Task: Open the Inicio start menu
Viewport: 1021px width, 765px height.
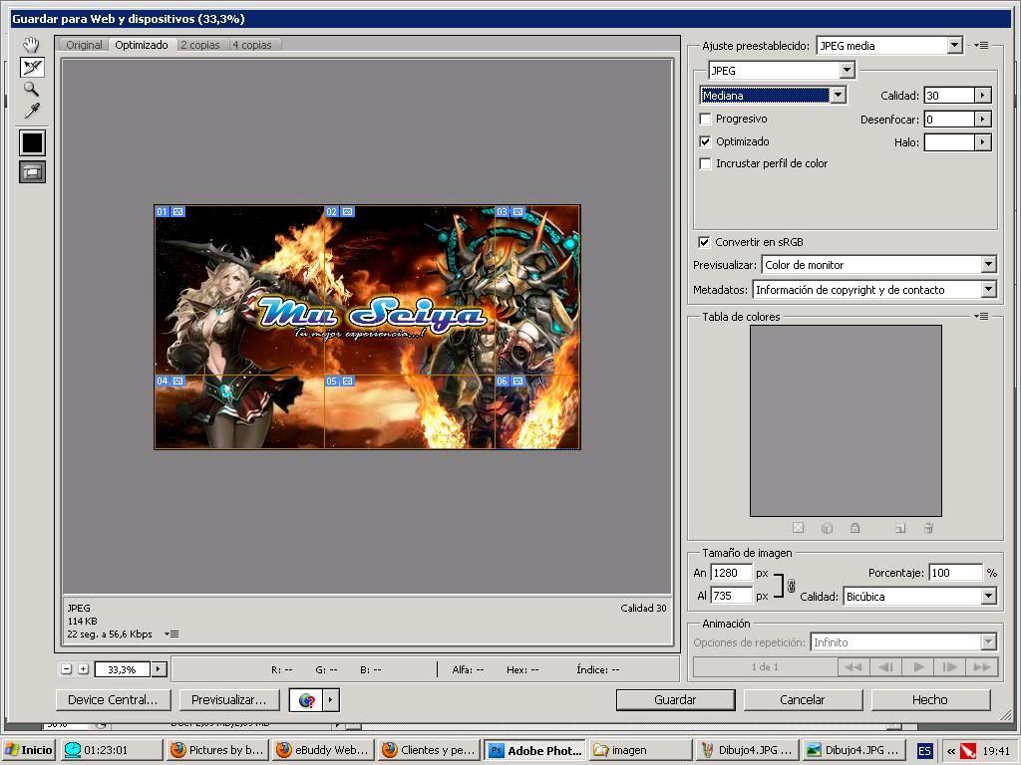Action: point(29,750)
